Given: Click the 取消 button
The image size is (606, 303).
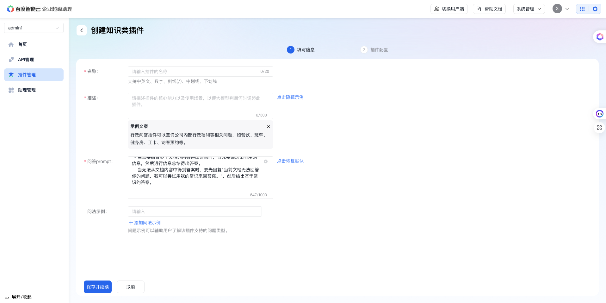Looking at the screenshot, I should point(131,287).
